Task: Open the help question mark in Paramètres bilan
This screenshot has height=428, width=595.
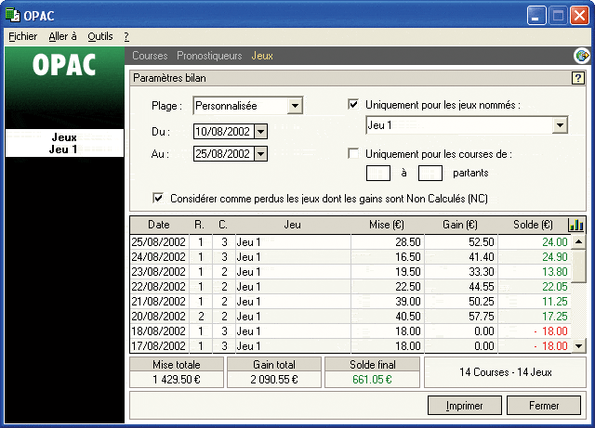Action: [x=576, y=78]
